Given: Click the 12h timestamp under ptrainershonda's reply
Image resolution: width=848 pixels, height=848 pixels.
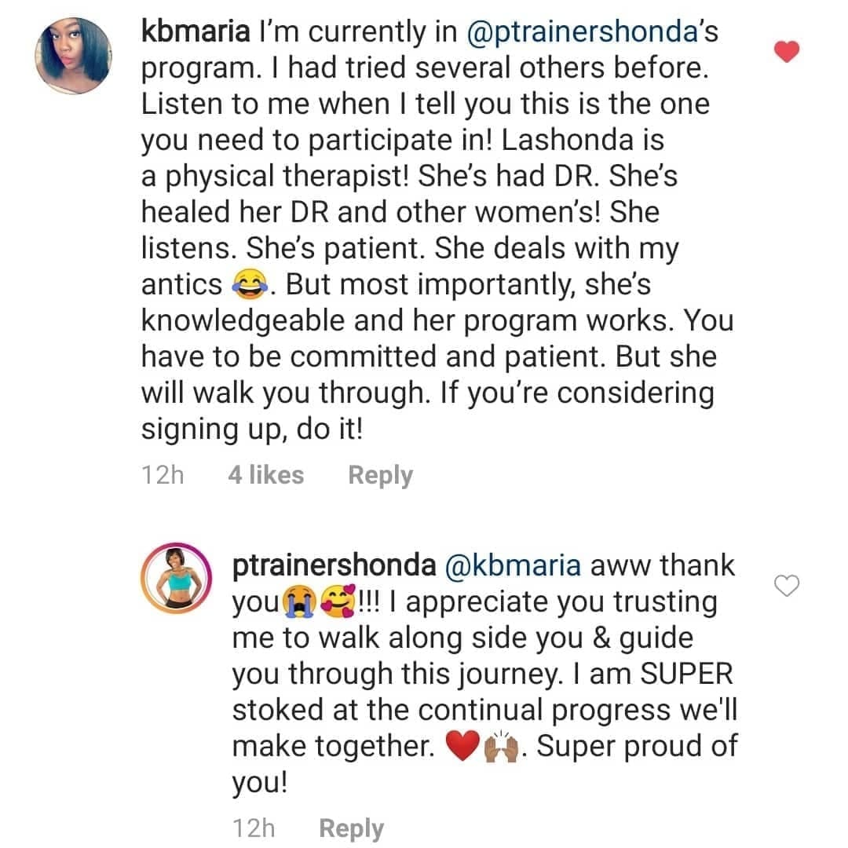Looking at the screenshot, I should coord(254,828).
